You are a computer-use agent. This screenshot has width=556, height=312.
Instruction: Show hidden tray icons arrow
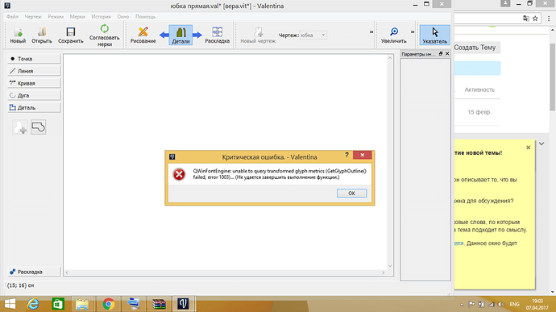click(x=462, y=304)
